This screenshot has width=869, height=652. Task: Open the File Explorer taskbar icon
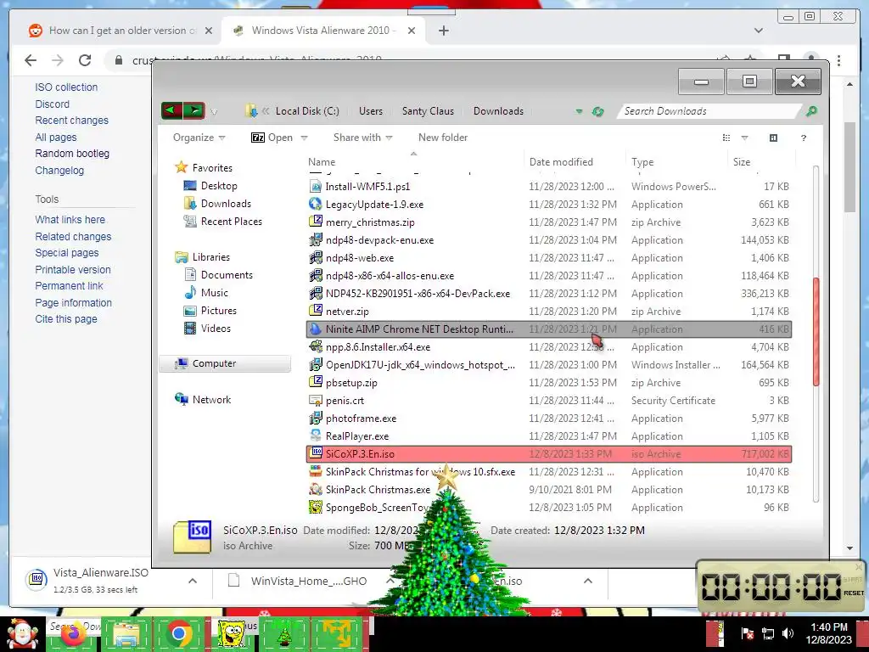point(126,634)
